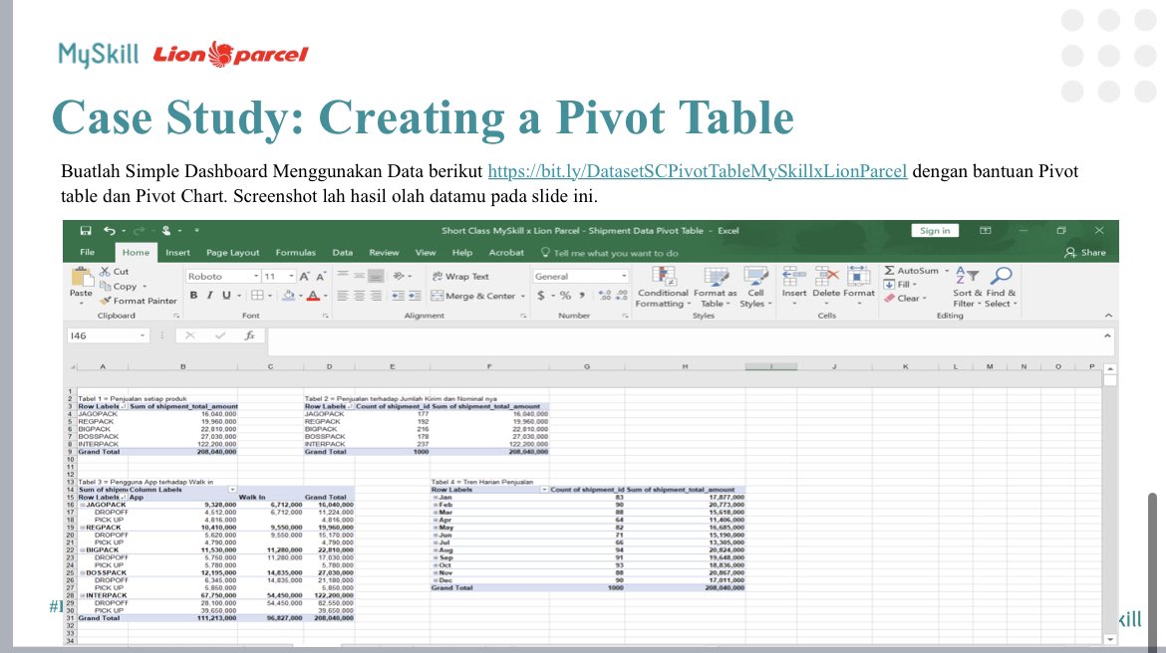Click the Decrease Decimal icon

pos(622,296)
